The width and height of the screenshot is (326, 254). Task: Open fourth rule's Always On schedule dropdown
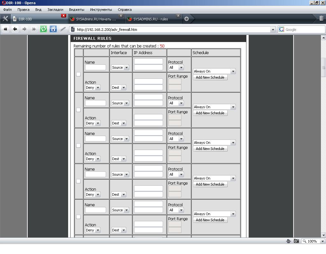tap(214, 178)
